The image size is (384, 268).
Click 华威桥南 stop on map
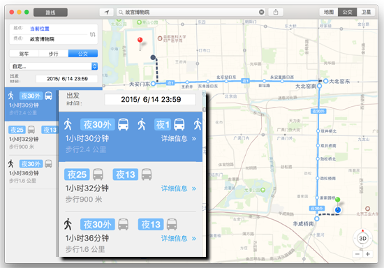point(317,219)
